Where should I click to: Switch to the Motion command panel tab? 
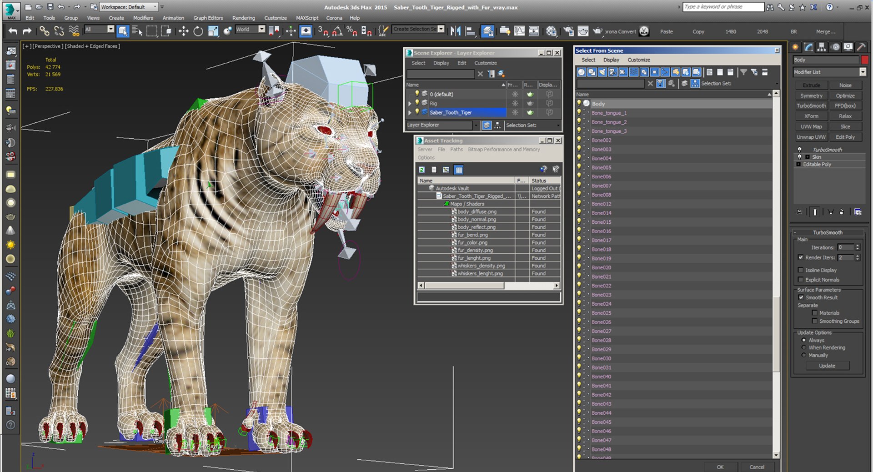pyautogui.click(x=835, y=47)
